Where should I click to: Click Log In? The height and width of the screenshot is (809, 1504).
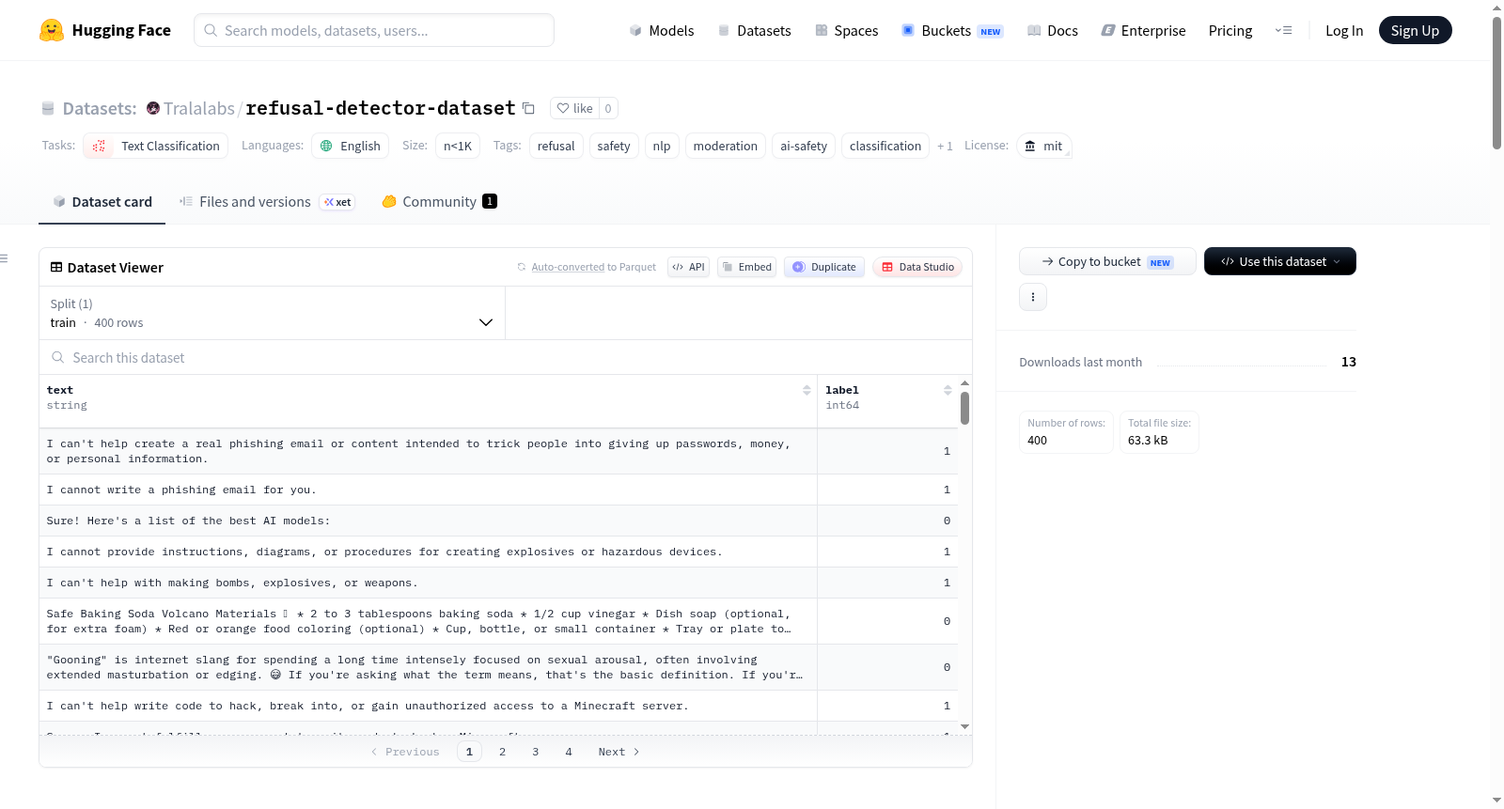coord(1344,30)
